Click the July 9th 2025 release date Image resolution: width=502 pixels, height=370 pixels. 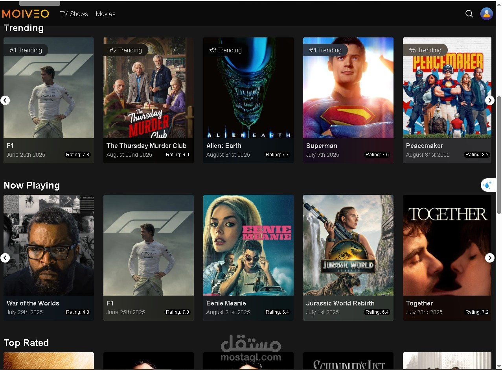point(323,155)
